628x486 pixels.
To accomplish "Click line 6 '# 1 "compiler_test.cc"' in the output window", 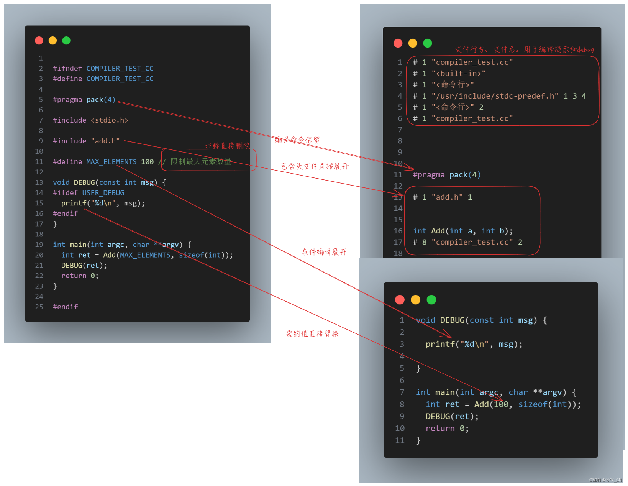I will (463, 119).
